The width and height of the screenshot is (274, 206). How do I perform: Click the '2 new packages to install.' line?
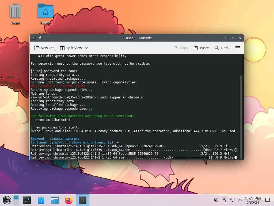[x=55, y=127]
